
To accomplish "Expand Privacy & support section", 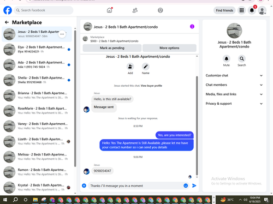I will (x=234, y=104).
